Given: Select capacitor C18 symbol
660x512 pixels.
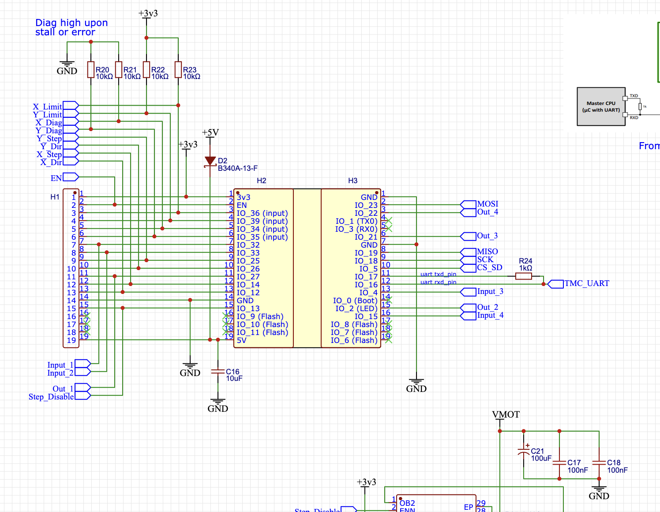Looking at the screenshot, I should 599,463.
